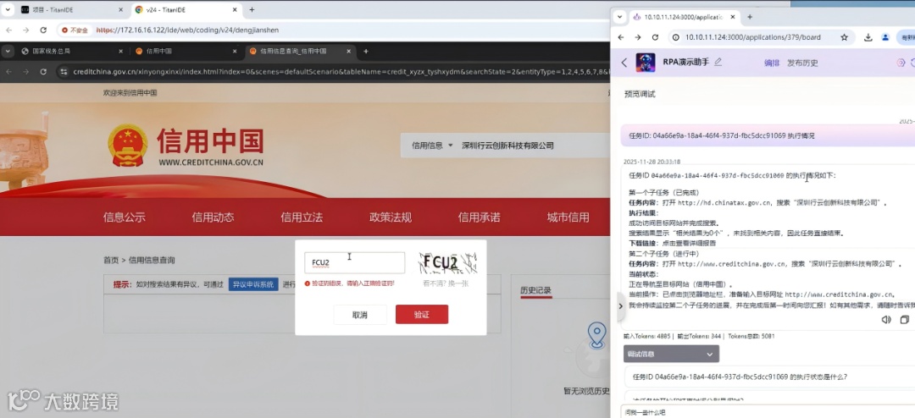Click the 不安全 security warning badge
The height and width of the screenshot is (418, 915).
[75, 30]
